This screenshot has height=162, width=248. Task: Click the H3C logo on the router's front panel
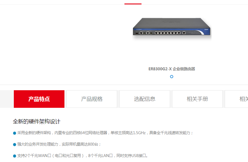[x=206, y=29]
